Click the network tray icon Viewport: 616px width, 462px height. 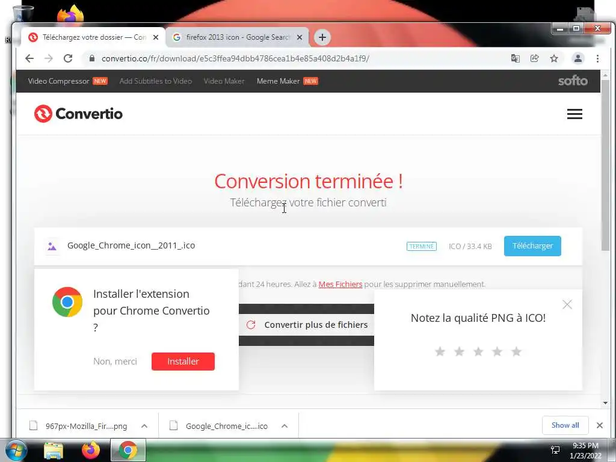point(555,450)
